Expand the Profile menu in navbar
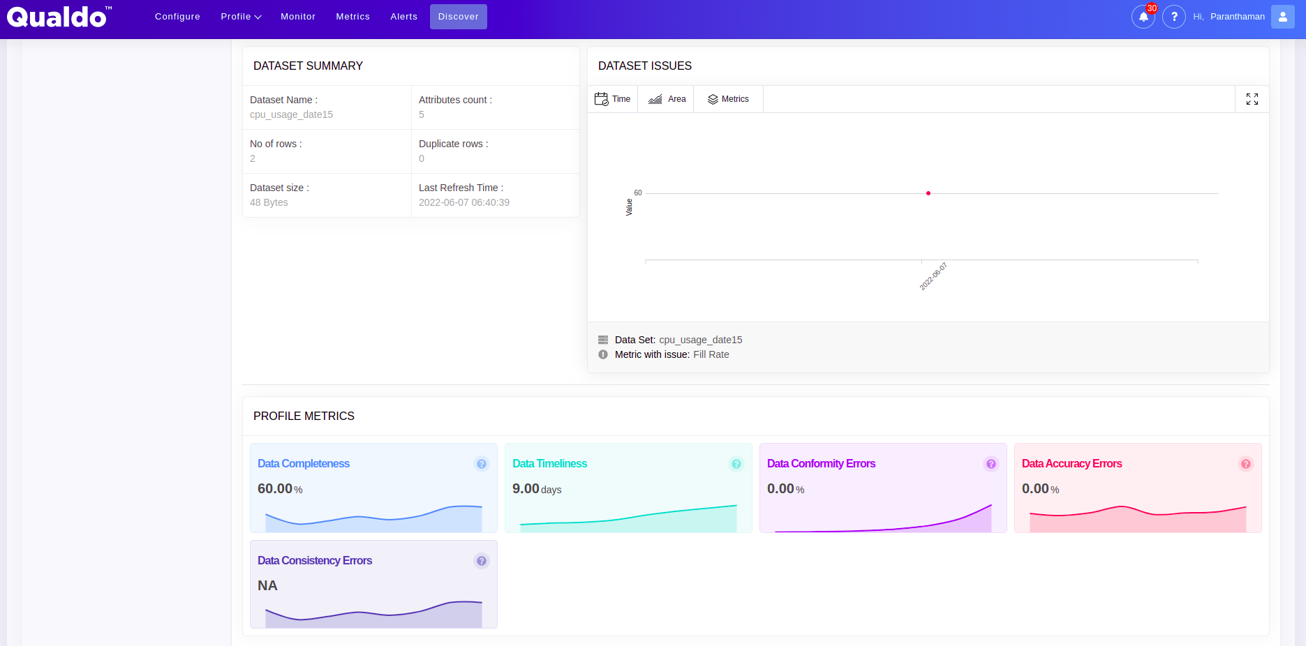Viewport: 1306px width, 646px height. pyautogui.click(x=241, y=17)
